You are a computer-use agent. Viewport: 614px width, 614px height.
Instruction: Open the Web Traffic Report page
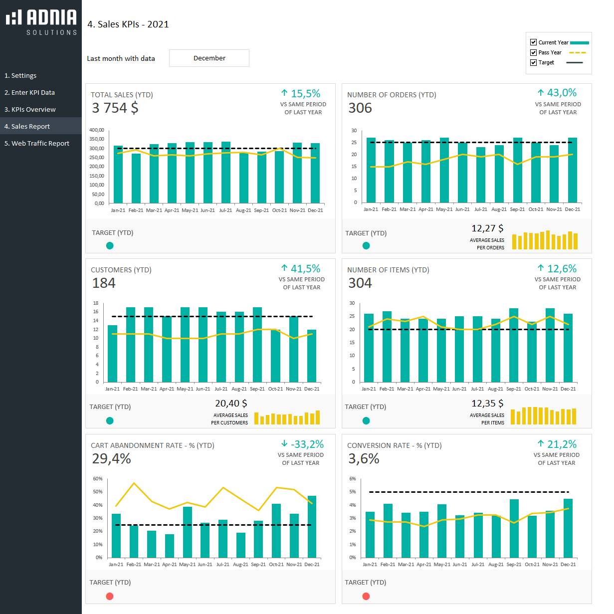37,143
